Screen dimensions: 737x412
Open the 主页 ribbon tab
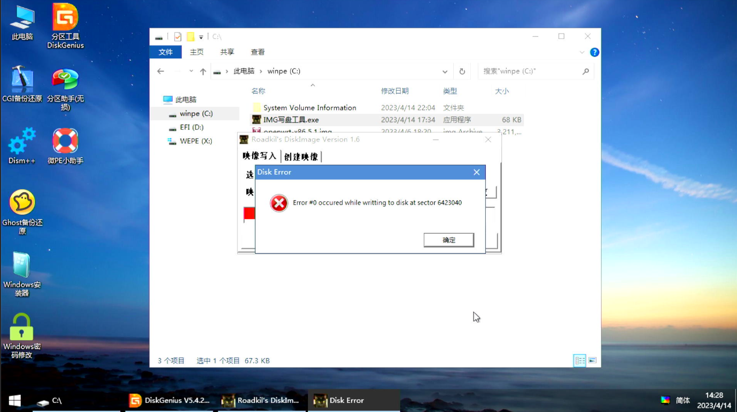[x=197, y=52]
